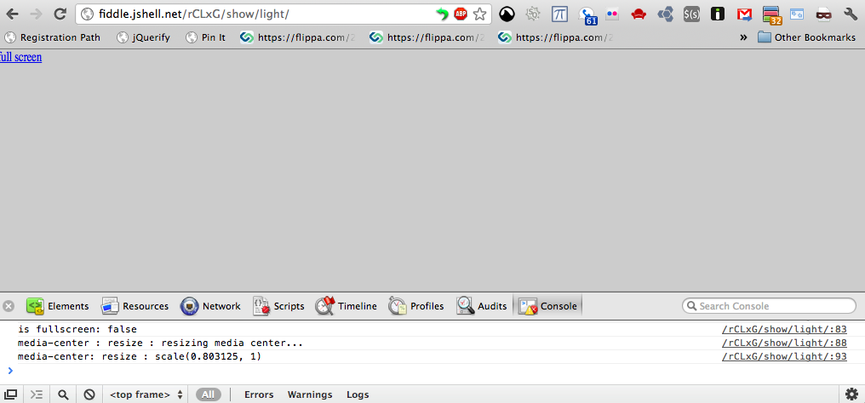The height and width of the screenshot is (403, 865).
Task: Open the Chrome wrench menu
Action: (x=851, y=14)
